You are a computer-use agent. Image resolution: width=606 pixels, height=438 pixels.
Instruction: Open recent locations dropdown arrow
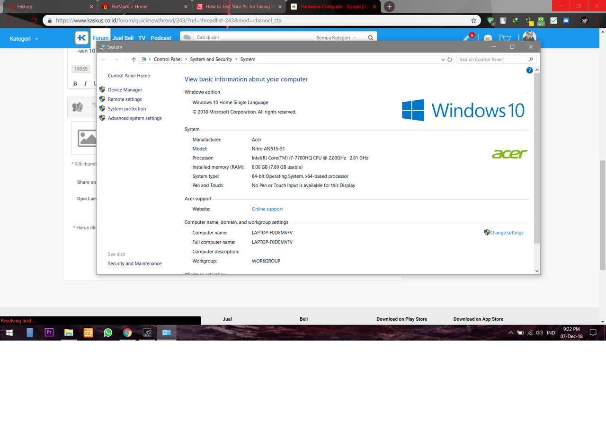(125, 60)
